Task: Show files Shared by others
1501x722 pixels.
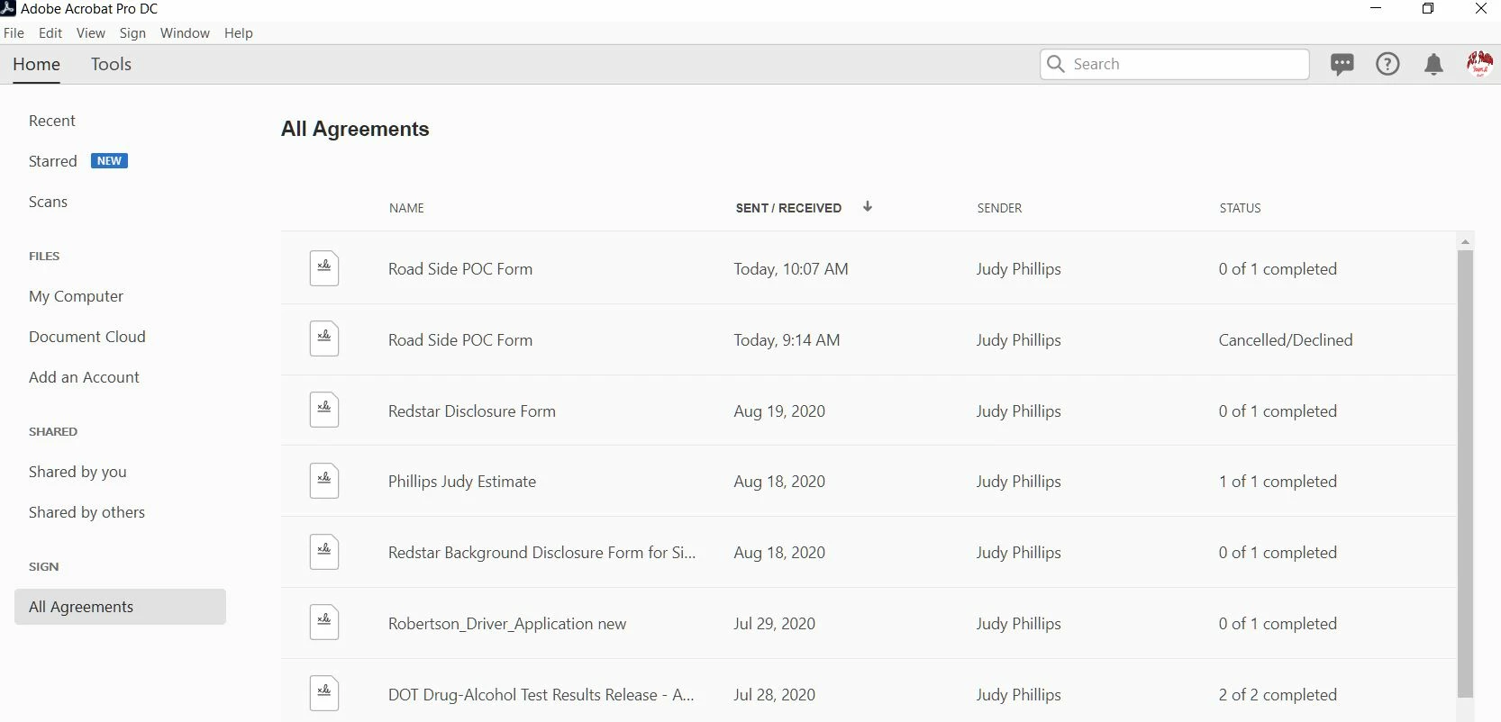Action: coord(86,512)
